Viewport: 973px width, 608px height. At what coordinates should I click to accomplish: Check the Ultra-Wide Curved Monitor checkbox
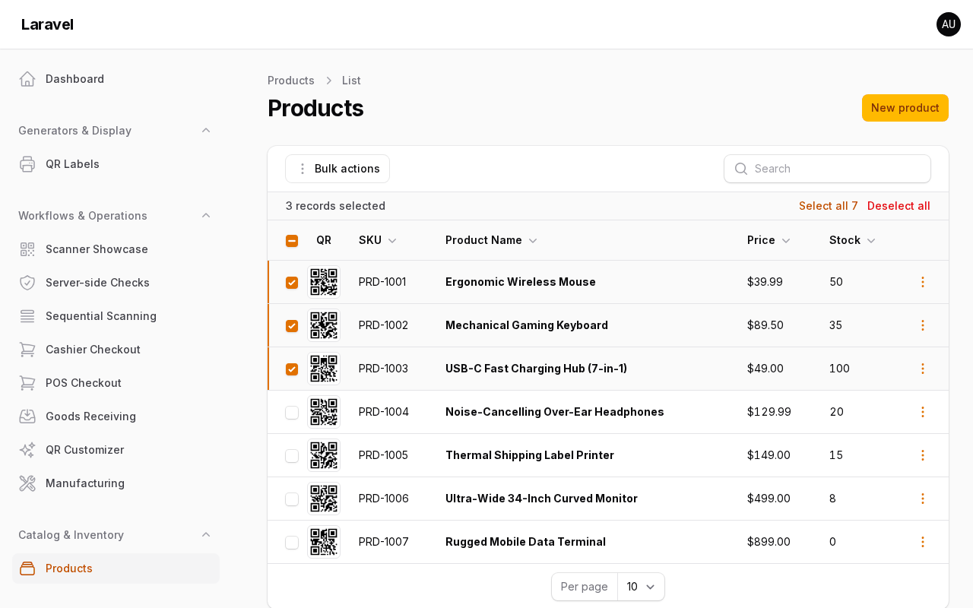pyautogui.click(x=292, y=499)
